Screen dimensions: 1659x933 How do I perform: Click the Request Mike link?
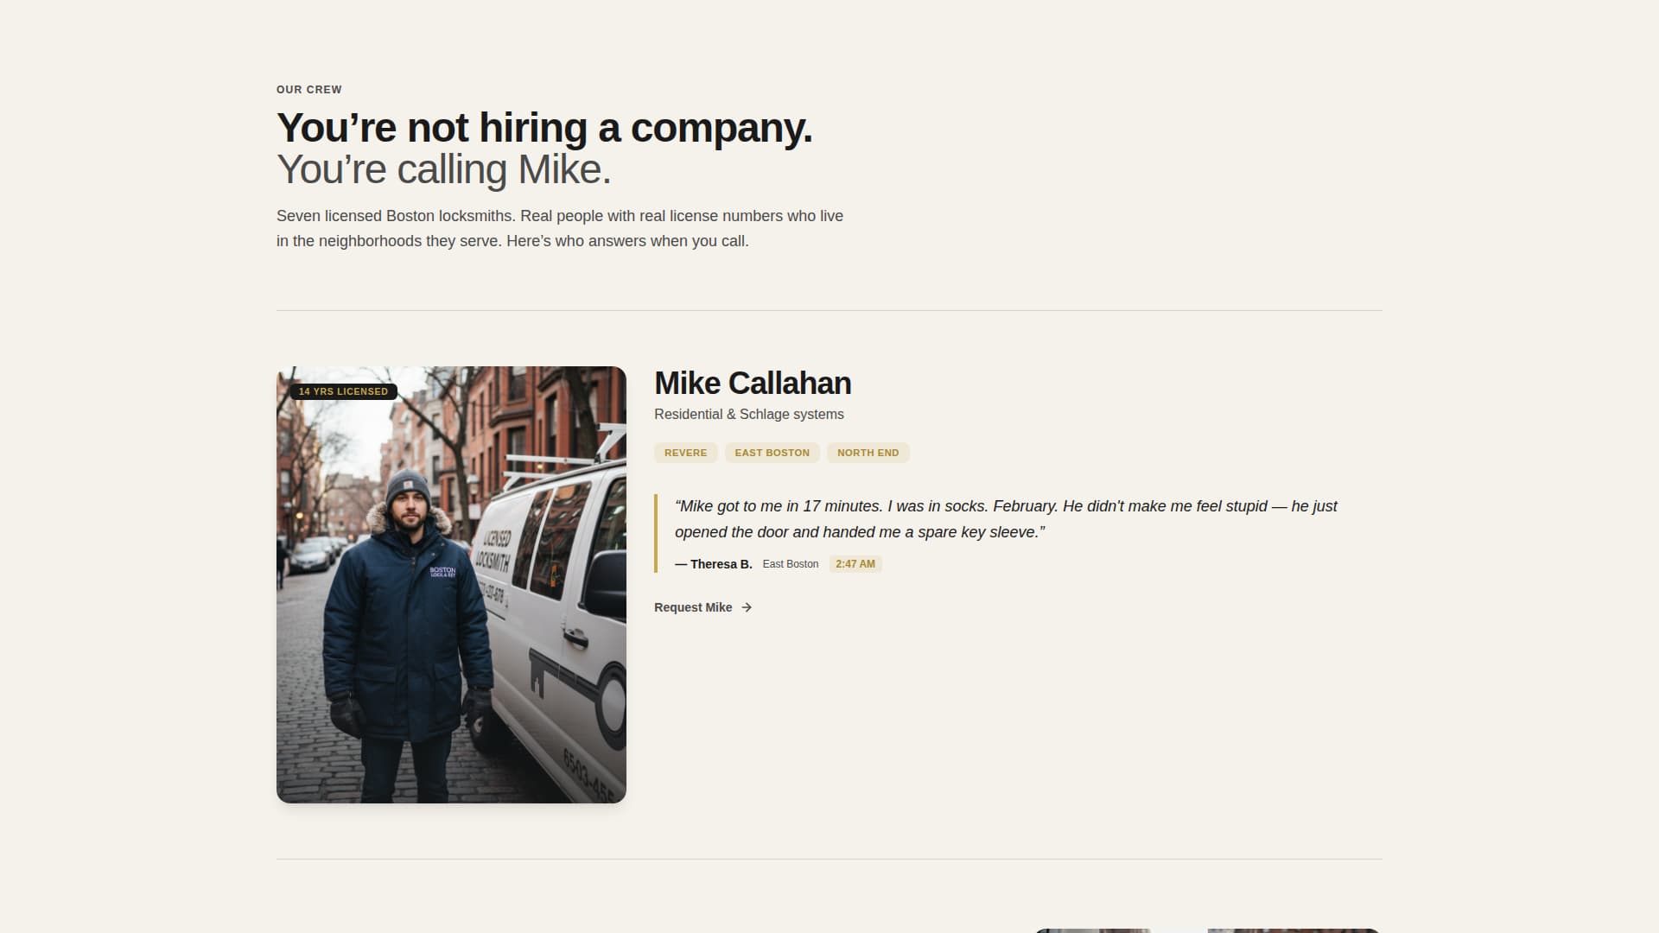702,607
